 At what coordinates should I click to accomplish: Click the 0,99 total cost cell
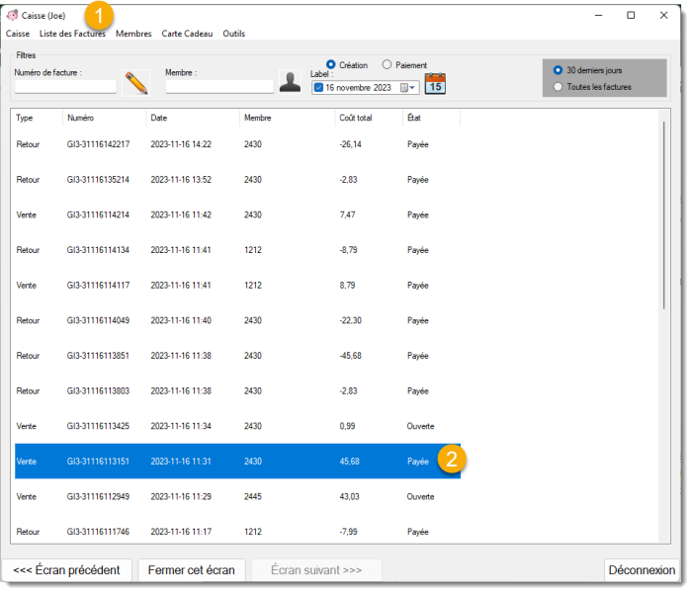click(x=347, y=426)
